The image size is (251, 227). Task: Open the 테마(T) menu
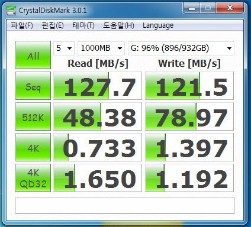pos(83,25)
